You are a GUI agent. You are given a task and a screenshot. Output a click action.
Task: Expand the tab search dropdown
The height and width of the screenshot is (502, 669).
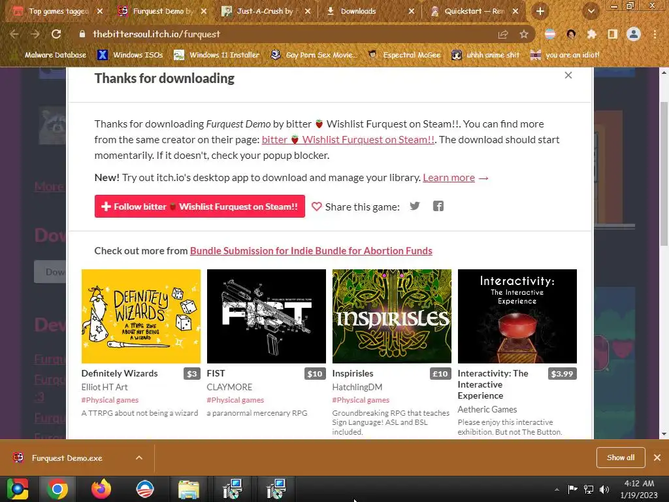click(591, 12)
